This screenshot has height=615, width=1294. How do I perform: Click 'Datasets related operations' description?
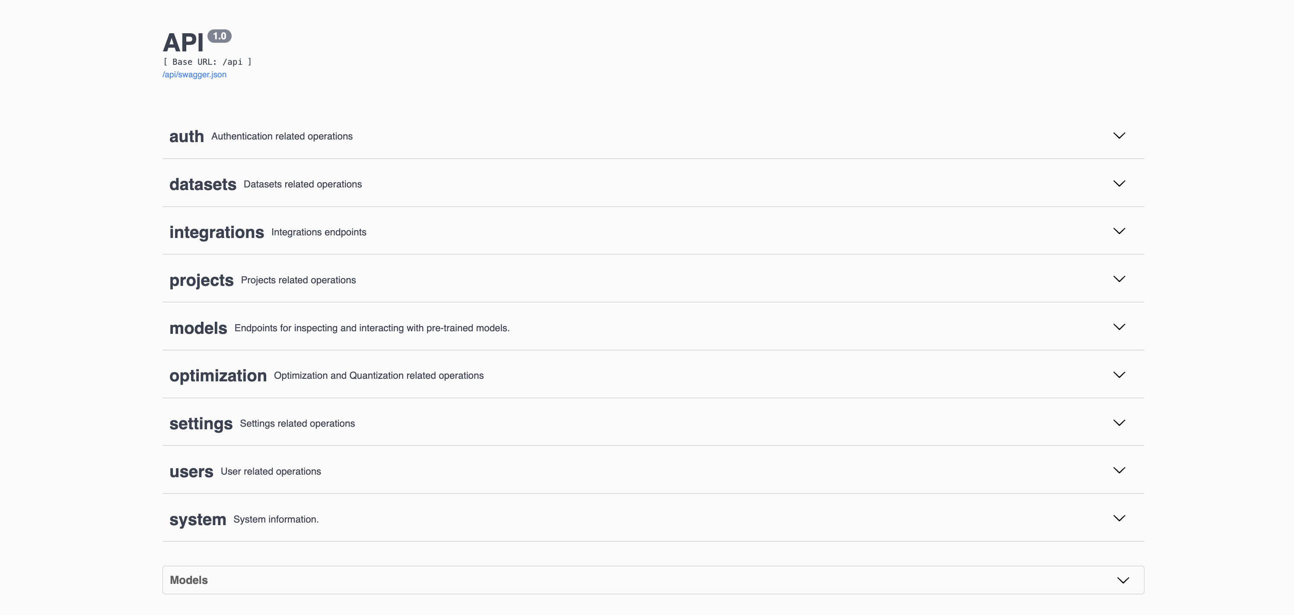coord(303,184)
